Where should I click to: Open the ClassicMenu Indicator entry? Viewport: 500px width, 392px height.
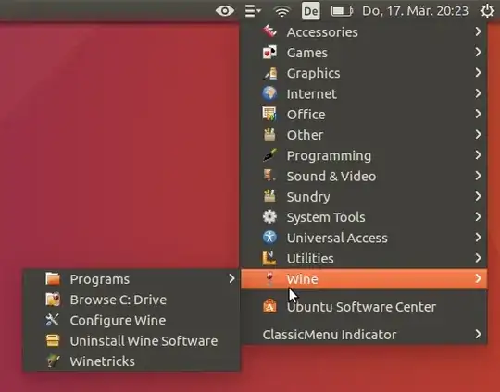tap(364, 335)
